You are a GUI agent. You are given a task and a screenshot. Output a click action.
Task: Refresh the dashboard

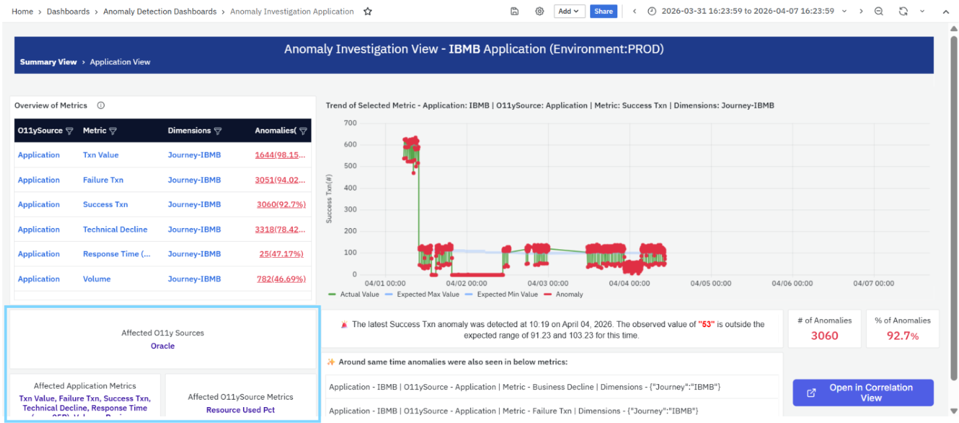coord(903,11)
